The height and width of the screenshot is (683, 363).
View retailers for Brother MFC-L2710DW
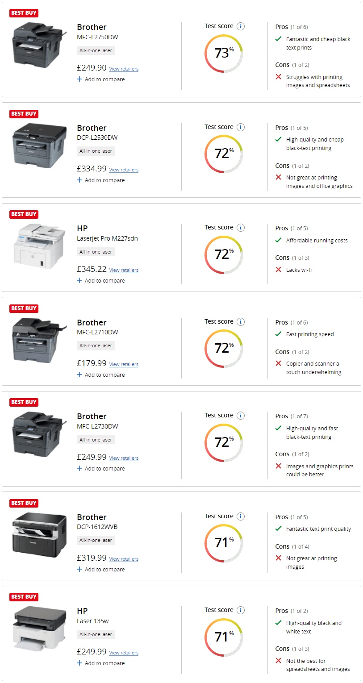tap(124, 364)
